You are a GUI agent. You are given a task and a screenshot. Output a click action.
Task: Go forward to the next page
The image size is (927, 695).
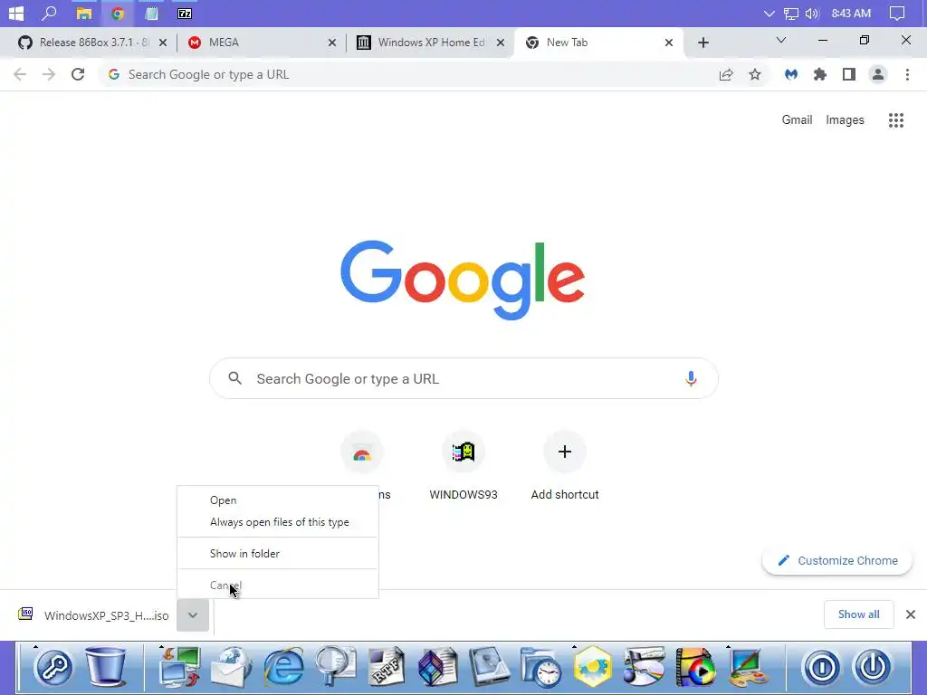[x=49, y=74]
